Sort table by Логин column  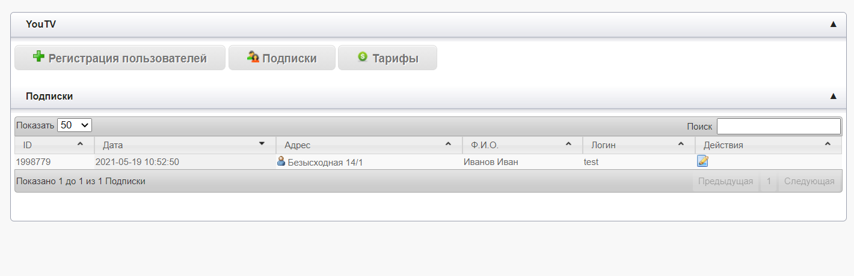point(638,145)
